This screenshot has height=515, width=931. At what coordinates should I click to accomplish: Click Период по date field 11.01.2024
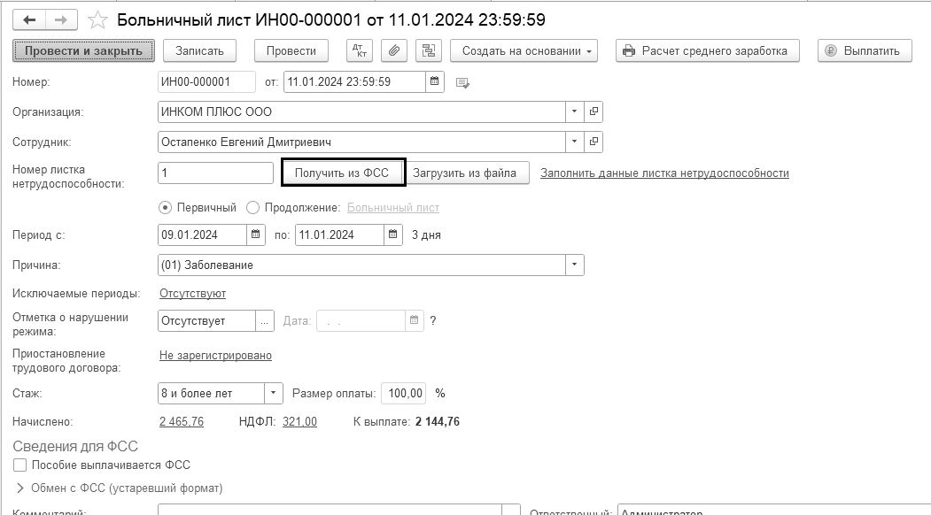[339, 234]
